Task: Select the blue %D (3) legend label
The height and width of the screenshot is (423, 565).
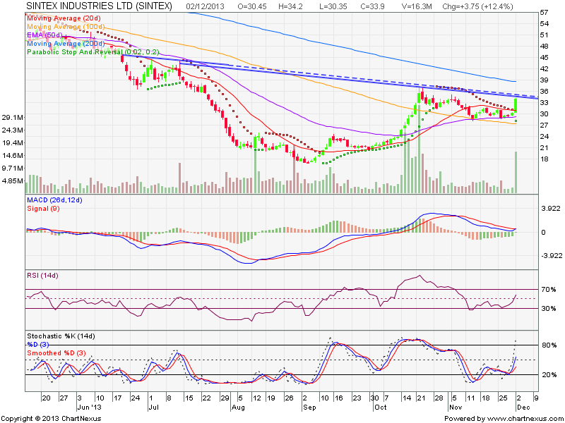Action: (38, 345)
